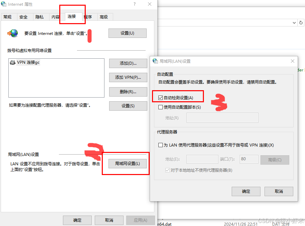Select the 隐私 tab
Viewport: 305px width, 226px height.
40,17
